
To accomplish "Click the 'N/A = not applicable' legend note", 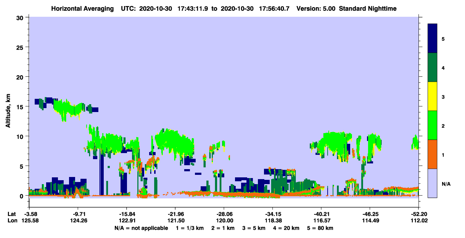I will pos(141,228).
